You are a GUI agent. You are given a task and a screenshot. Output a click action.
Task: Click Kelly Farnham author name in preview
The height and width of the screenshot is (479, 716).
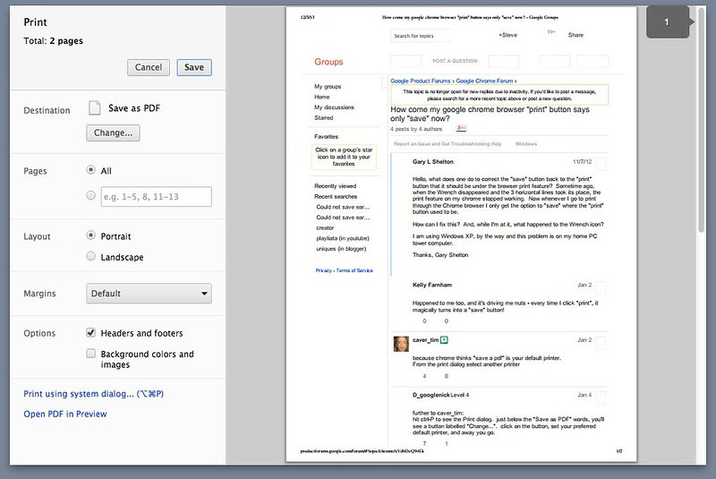tap(432, 285)
